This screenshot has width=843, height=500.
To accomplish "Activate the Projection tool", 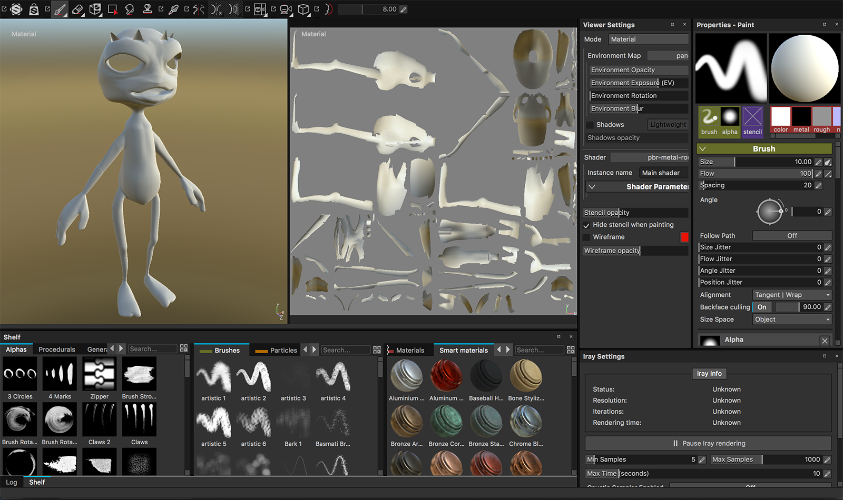I will [94, 9].
